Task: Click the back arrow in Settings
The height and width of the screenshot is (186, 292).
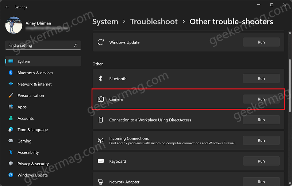Action: tap(7, 7)
